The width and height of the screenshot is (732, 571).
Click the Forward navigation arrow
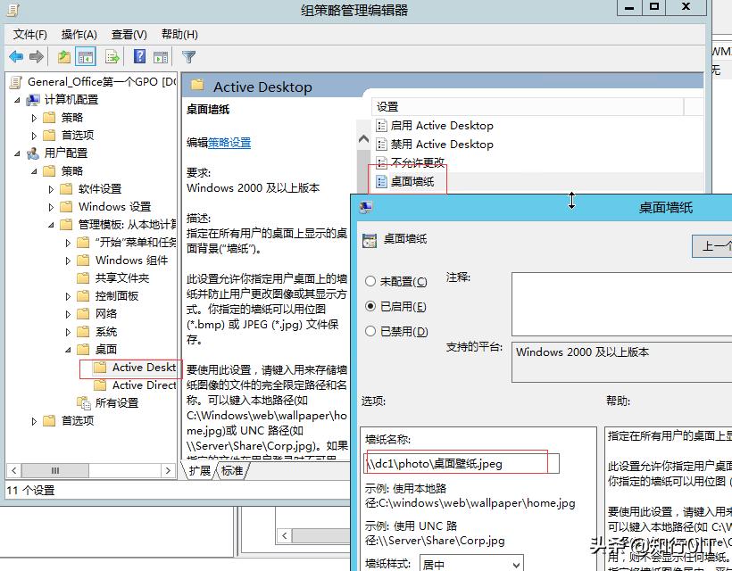pyautogui.click(x=36, y=55)
